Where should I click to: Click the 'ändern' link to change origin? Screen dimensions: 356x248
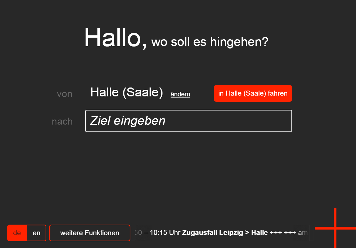[x=180, y=94]
